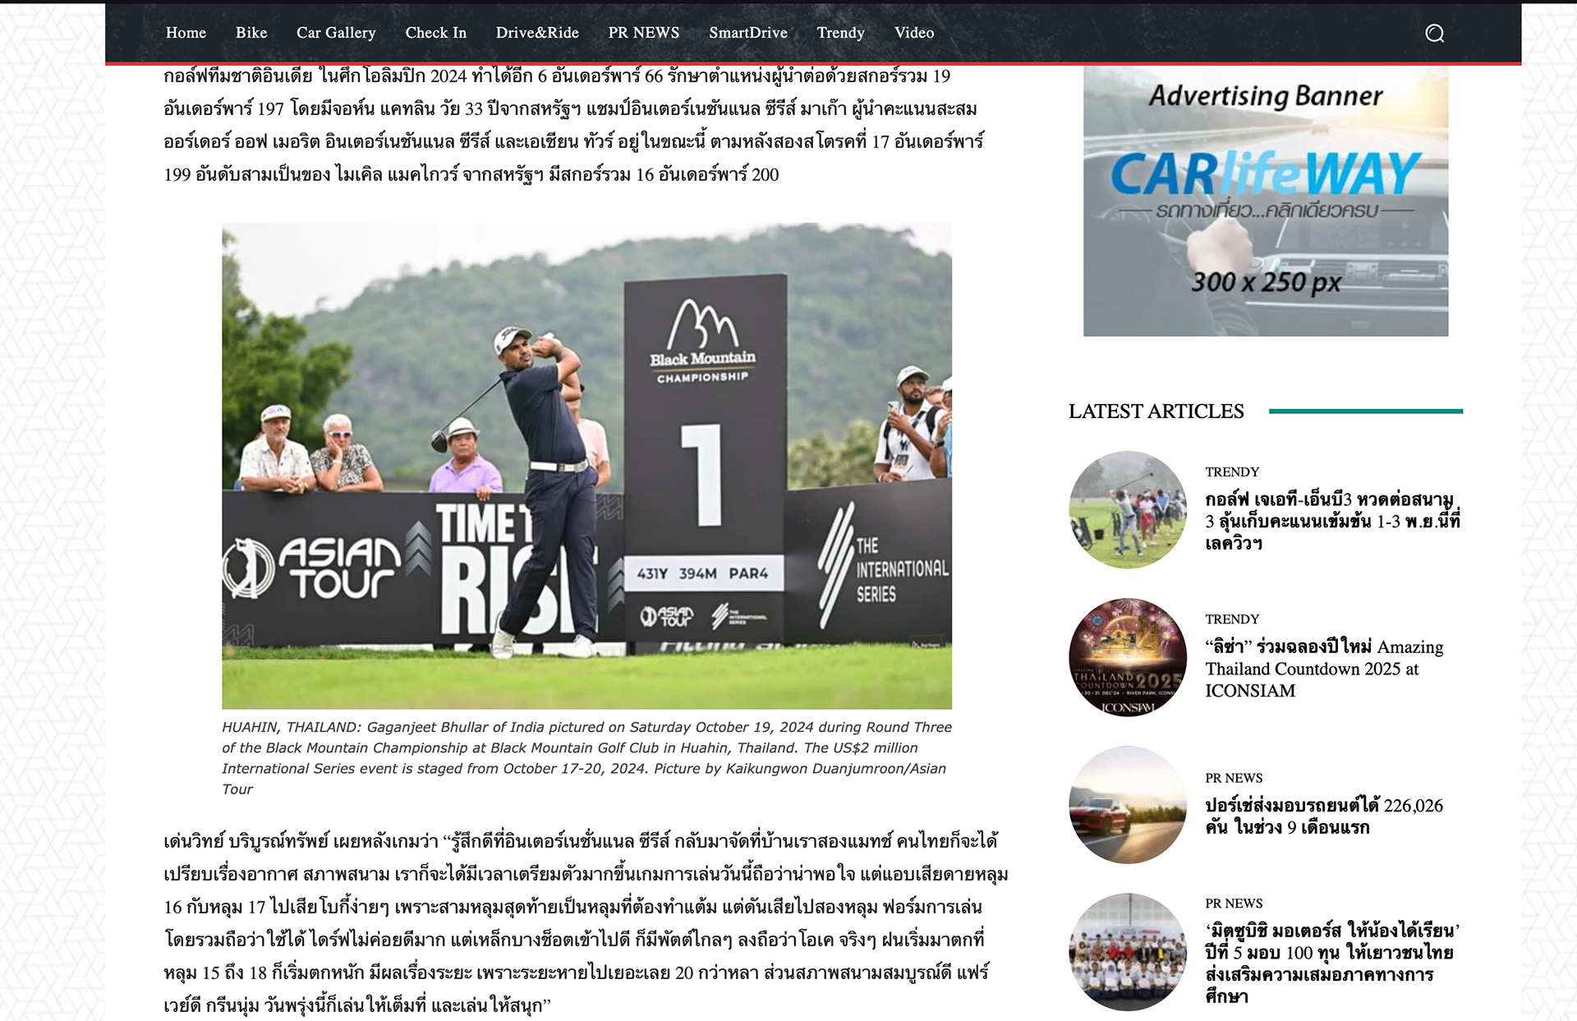Open the search icon in navbar
Image resolution: width=1577 pixels, height=1021 pixels.
pyautogui.click(x=1434, y=33)
